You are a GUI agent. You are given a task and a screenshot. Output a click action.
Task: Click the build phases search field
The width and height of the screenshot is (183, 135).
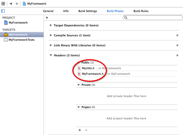pyautogui.click(x=153, y=18)
